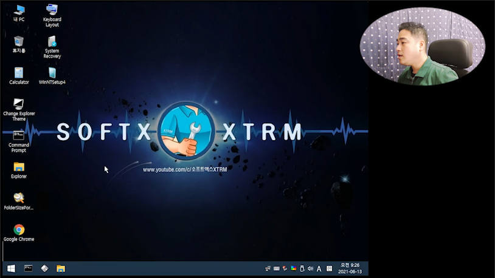Click the network tray icon
The image size is (495, 278).
(268, 268)
